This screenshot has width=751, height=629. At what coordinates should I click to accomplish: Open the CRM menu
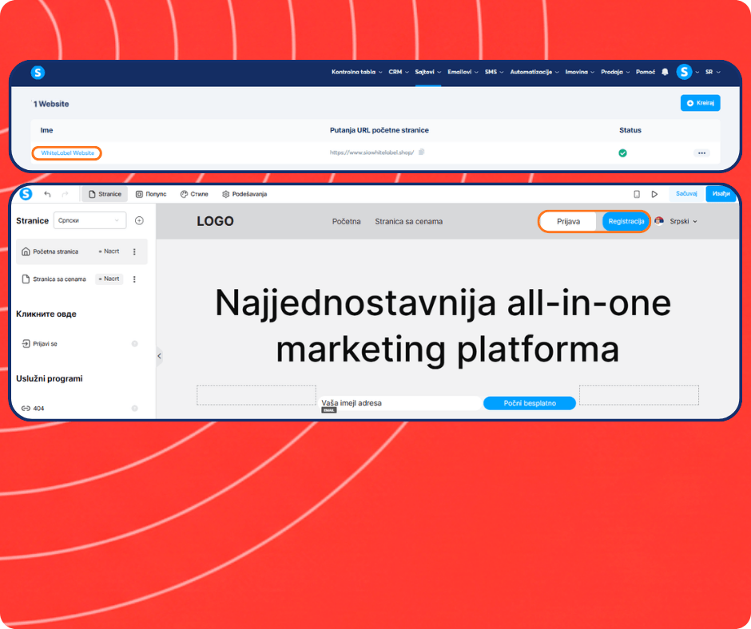[x=399, y=72]
